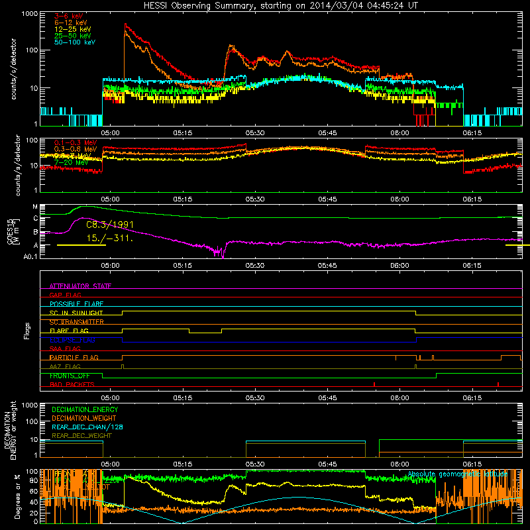
Task: Select the ECLIPSE_FLAG label
Action: 72,340
